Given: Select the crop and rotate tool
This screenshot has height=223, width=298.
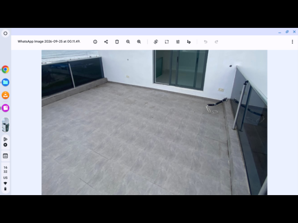Looking at the screenshot, I should (156, 42).
